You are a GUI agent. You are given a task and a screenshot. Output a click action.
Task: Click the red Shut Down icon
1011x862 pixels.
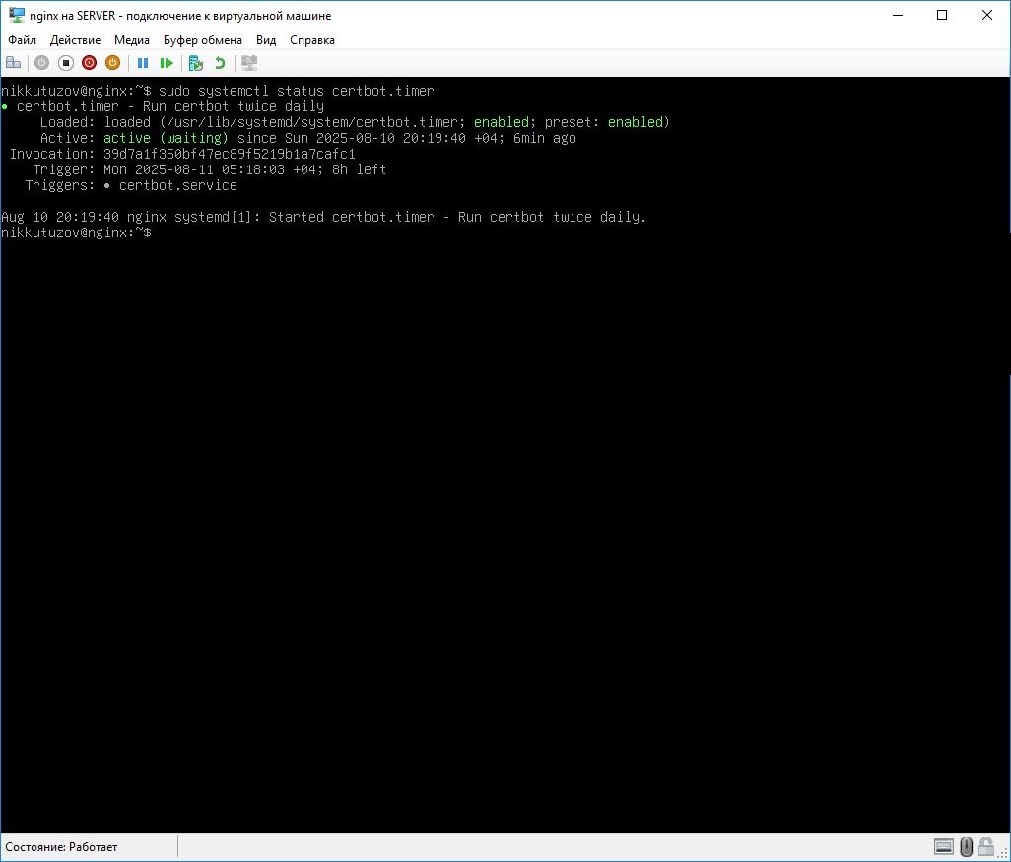(x=89, y=63)
